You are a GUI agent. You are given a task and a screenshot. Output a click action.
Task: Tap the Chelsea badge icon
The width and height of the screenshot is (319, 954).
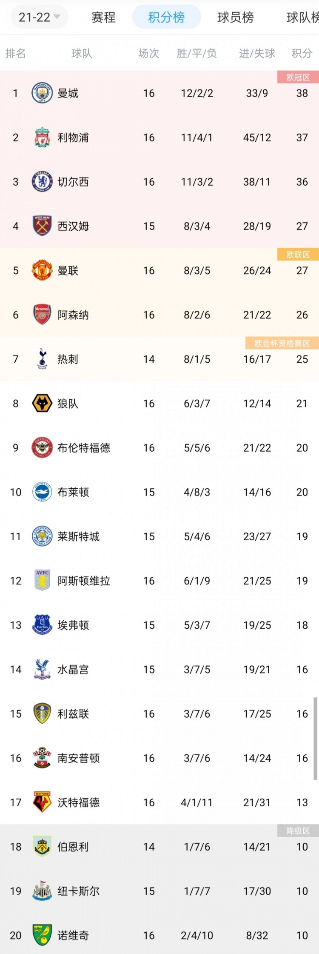coord(42,182)
